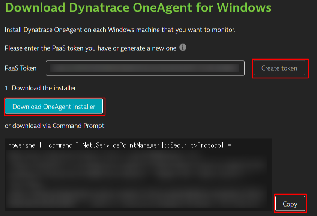Click 'Install Dynatrace OneAgent on each Windows machine' text
The height and width of the screenshot is (216, 317).
coord(120,30)
